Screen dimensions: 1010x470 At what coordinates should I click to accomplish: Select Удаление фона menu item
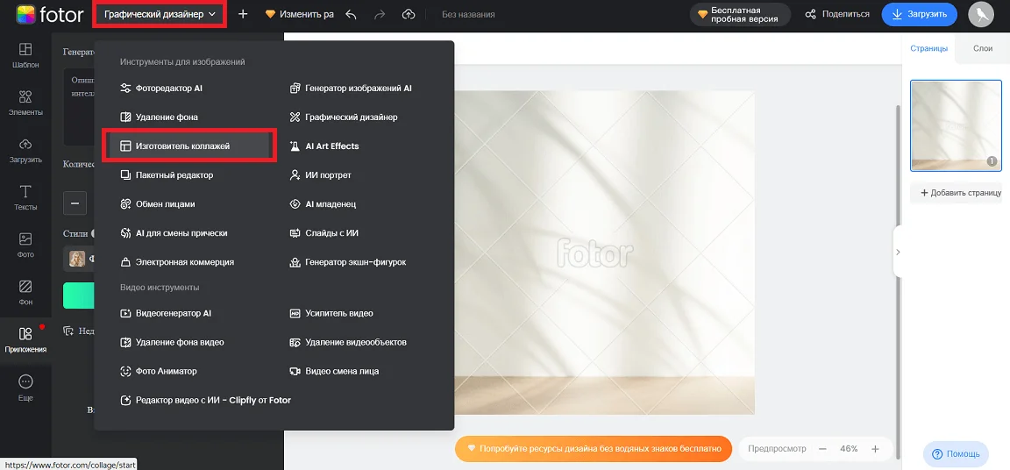point(159,117)
